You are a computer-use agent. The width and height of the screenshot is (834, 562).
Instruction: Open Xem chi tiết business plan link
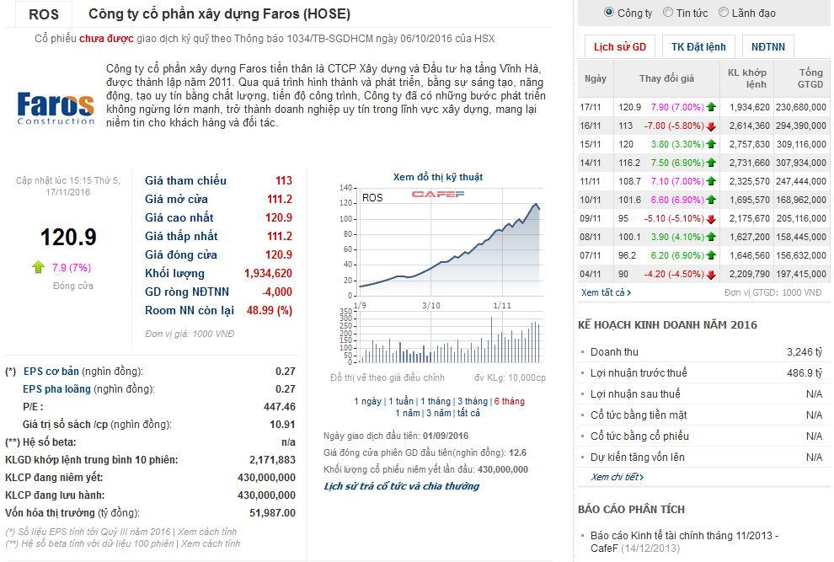pos(617,477)
